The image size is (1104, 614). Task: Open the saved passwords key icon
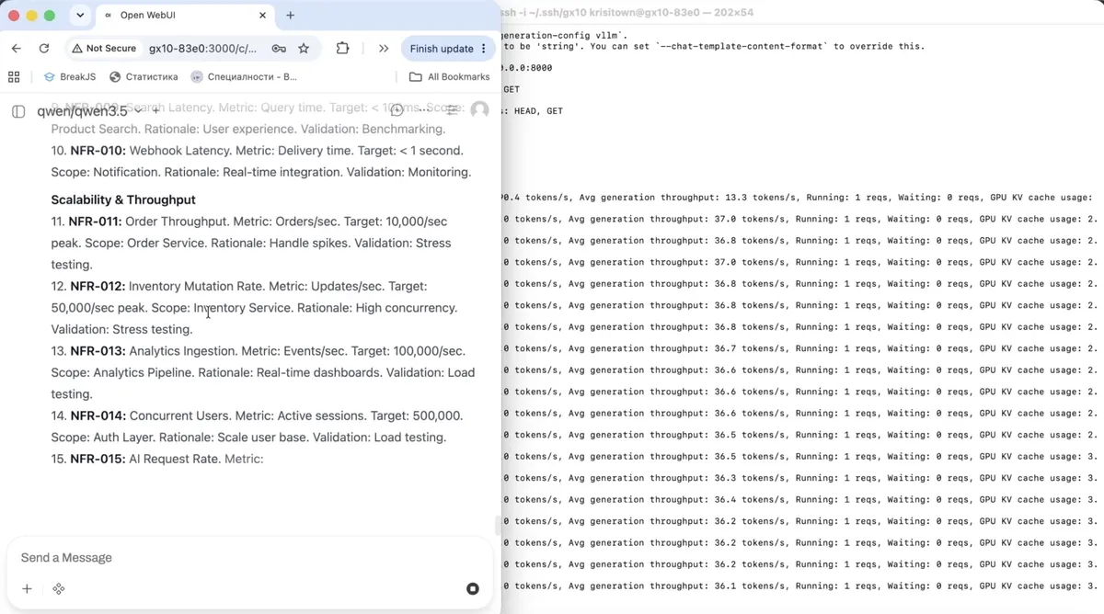(278, 49)
